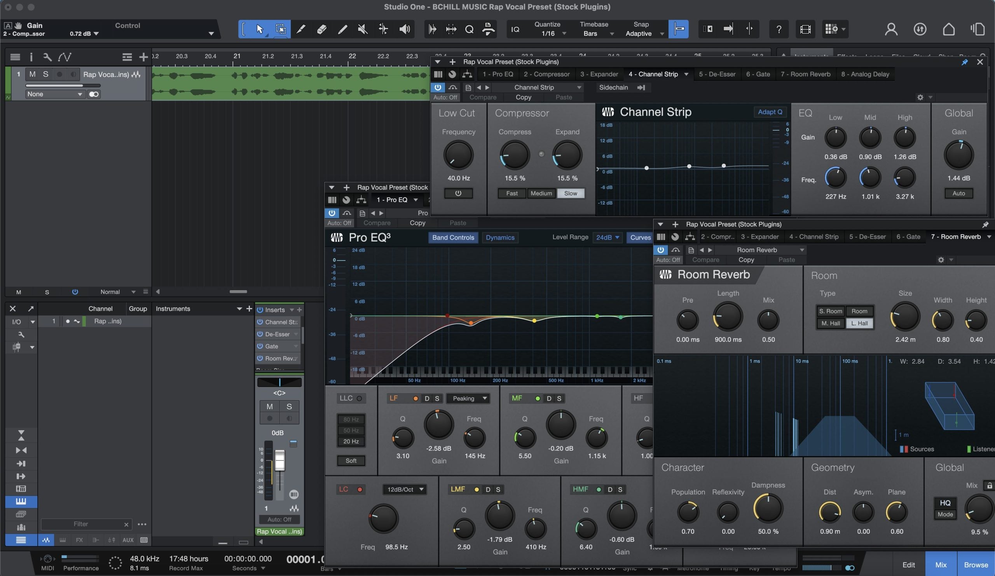This screenshot has height=576, width=995.
Task: Open the video player panel icon
Action: (805, 29)
